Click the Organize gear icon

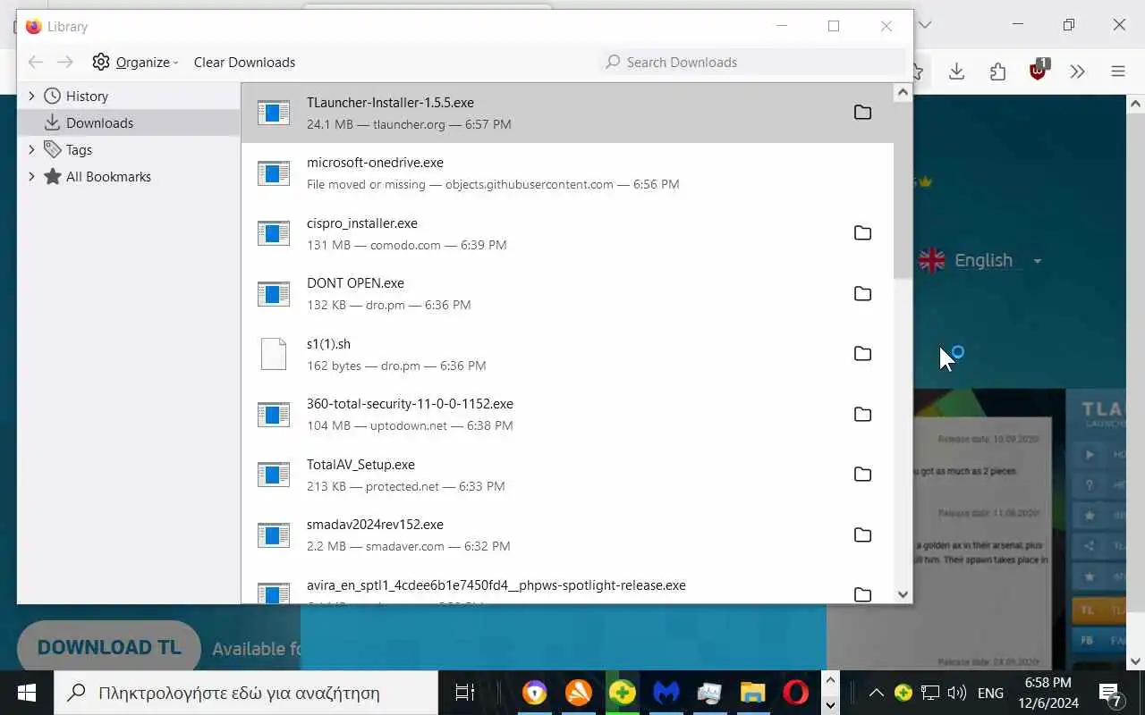coord(101,62)
